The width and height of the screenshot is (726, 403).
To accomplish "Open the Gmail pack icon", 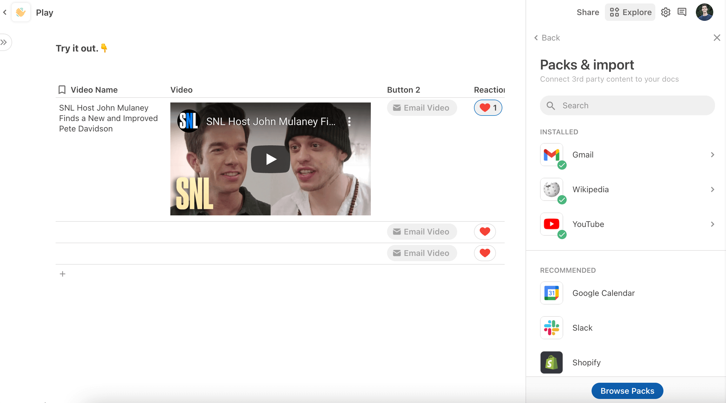I will 552,155.
